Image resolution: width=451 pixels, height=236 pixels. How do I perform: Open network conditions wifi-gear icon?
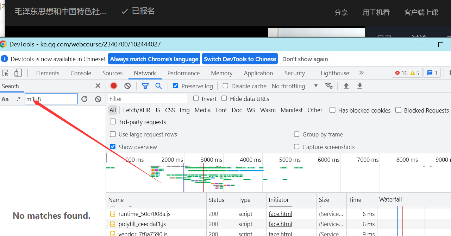(x=328, y=86)
